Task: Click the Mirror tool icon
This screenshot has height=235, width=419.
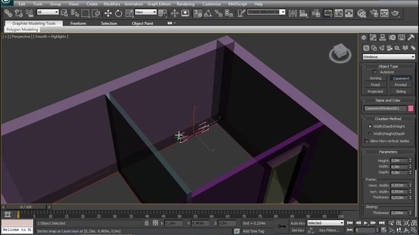Action: click(293, 13)
